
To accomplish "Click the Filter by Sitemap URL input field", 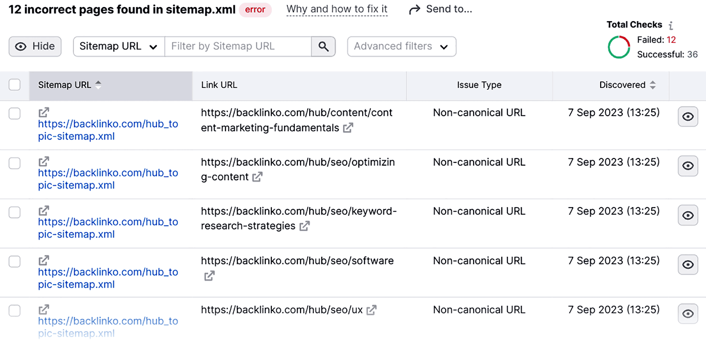I will point(238,46).
